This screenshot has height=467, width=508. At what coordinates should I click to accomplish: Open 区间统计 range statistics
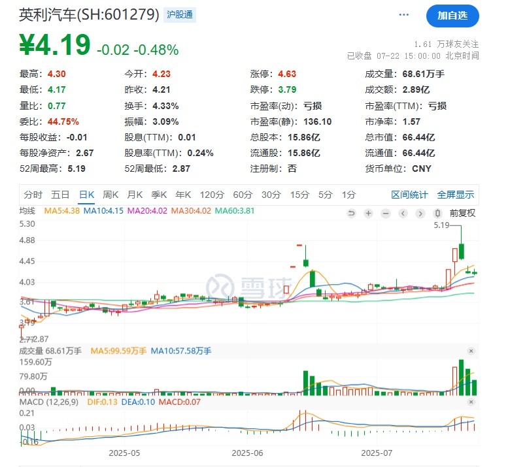click(409, 195)
